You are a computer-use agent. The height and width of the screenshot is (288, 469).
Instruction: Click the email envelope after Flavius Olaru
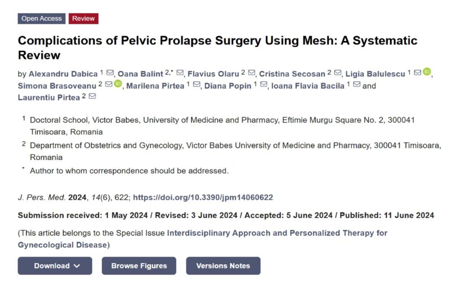[x=252, y=73]
